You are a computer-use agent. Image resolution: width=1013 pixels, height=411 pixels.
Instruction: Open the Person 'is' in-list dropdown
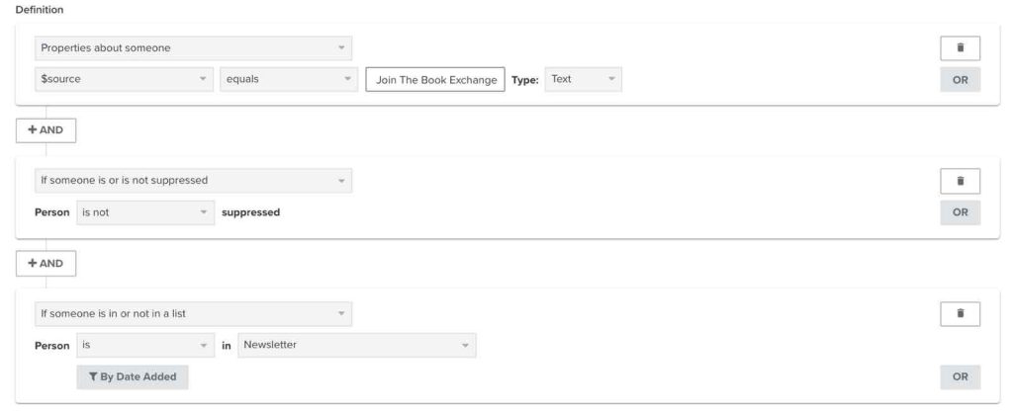[145, 345]
